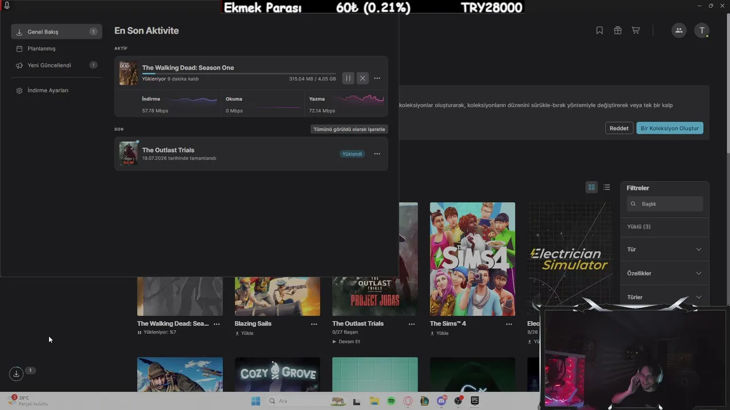Viewport: 730px width, 410px height.
Task: Click 'The Sims™ 4' game title
Action: [x=448, y=323]
